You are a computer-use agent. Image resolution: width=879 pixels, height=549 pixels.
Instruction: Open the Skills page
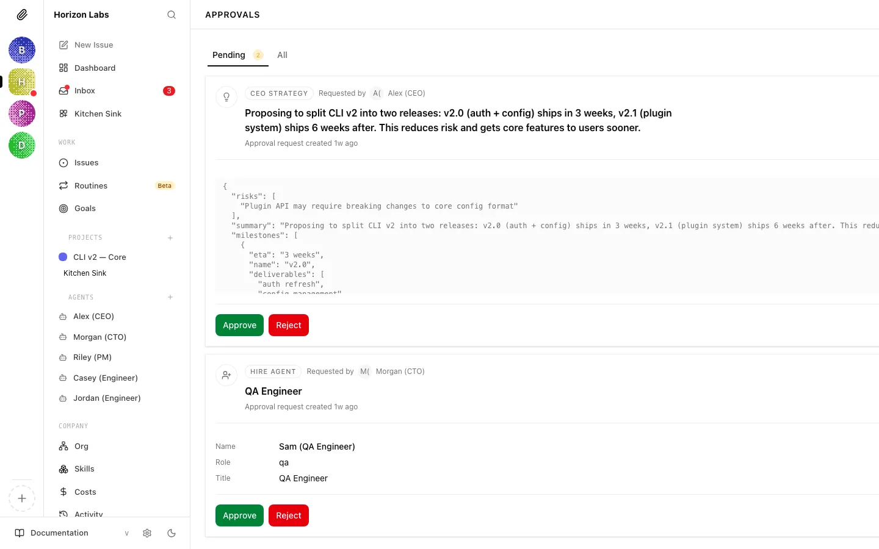coord(117,469)
